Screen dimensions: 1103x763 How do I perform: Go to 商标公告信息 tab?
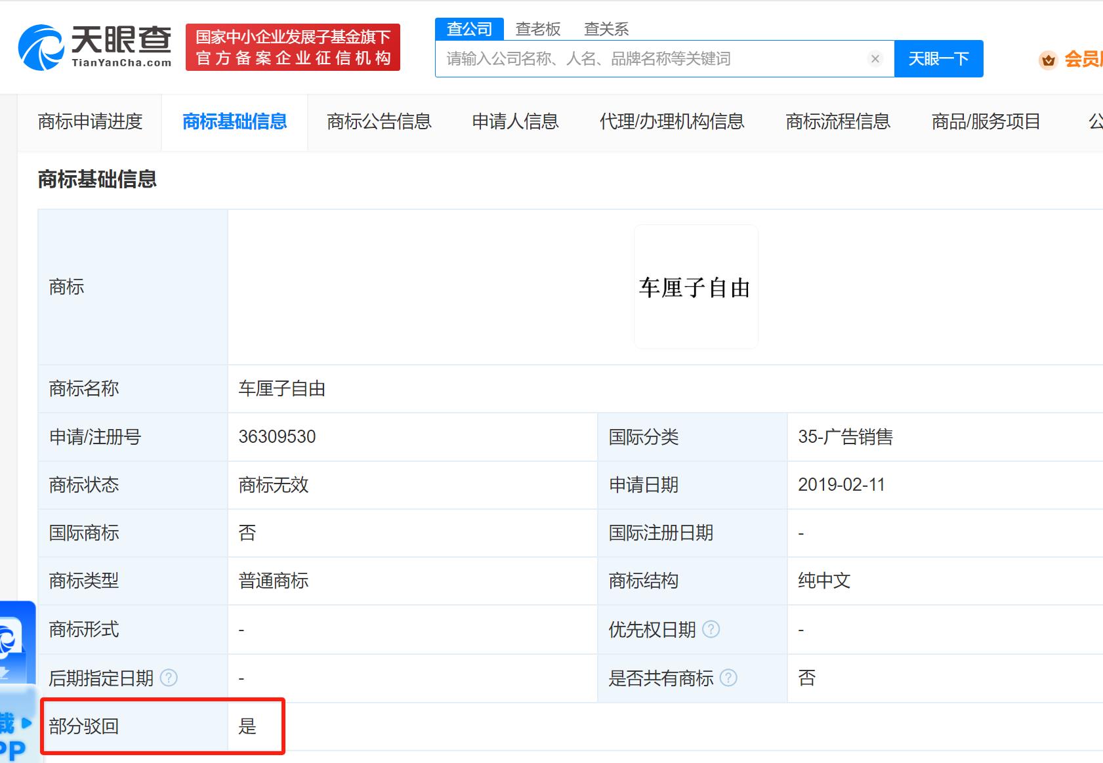click(x=379, y=122)
